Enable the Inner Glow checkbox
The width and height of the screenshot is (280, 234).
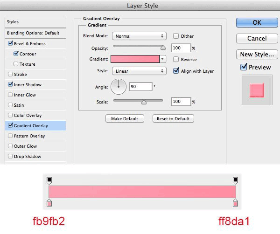(10, 95)
